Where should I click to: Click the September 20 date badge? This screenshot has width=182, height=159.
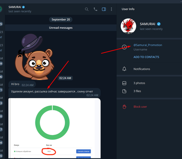pos(61,20)
